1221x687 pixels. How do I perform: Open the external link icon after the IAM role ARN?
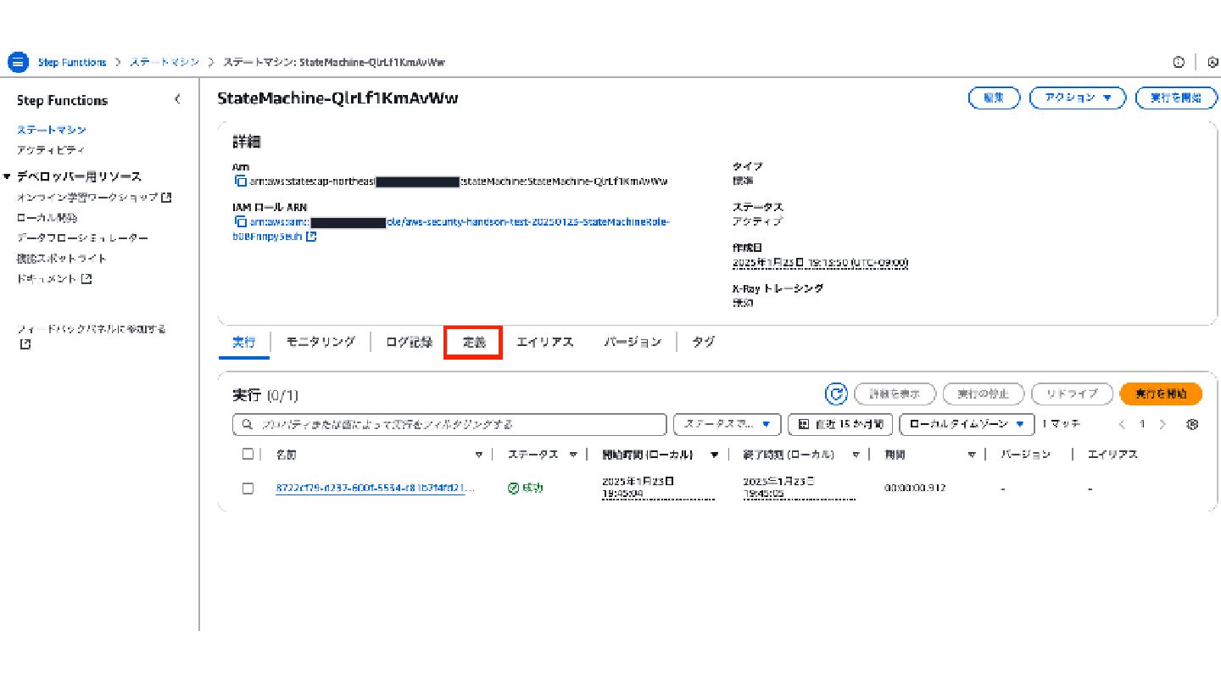(x=311, y=237)
